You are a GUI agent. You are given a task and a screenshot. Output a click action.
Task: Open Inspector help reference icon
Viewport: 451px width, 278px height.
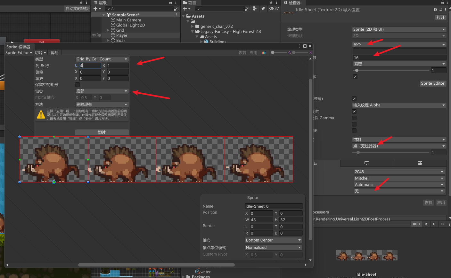pyautogui.click(x=435, y=10)
